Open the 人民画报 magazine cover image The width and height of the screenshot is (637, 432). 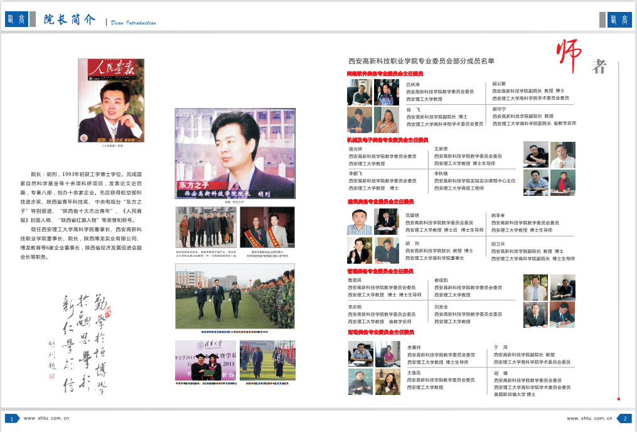point(111,100)
